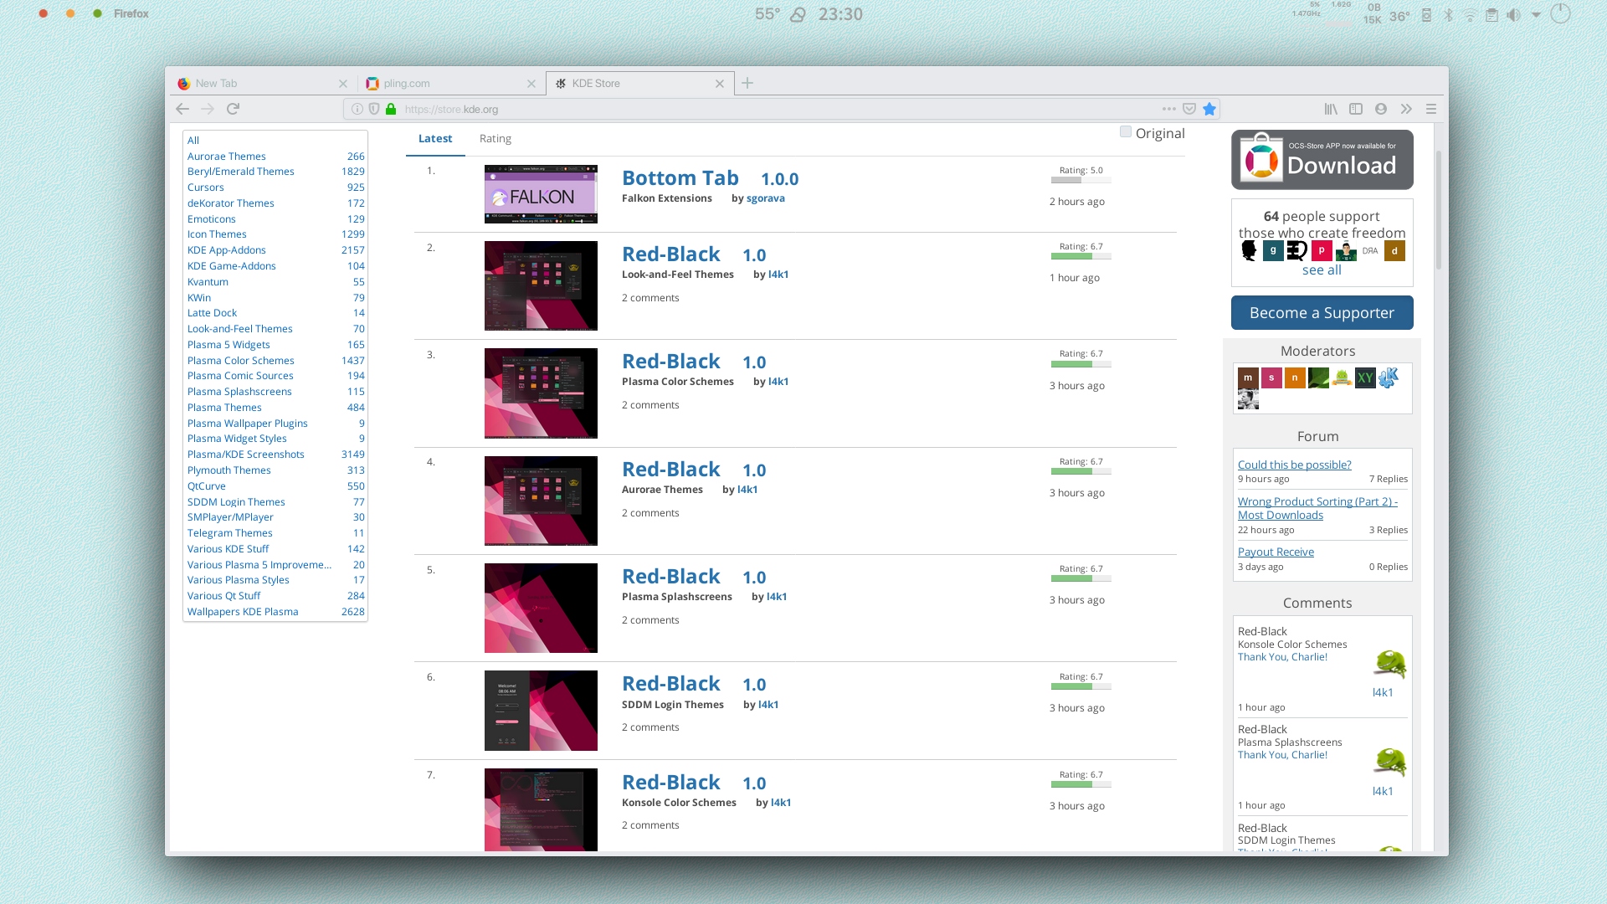The width and height of the screenshot is (1607, 904).
Task: Expand the toolbar overflow chevrons
Action: pyautogui.click(x=1406, y=109)
